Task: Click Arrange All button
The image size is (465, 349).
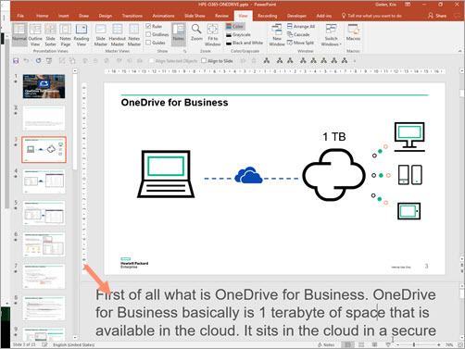Action: tap(301, 26)
